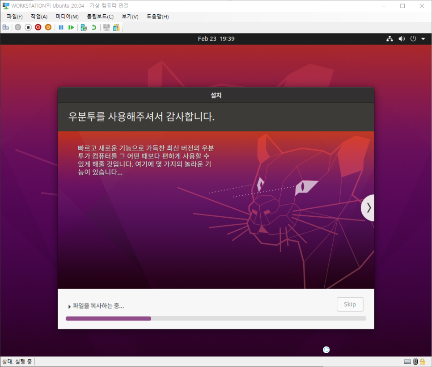The width and height of the screenshot is (432, 367).
Task: Click the Ubuntu volume speaker icon
Action: [402, 39]
